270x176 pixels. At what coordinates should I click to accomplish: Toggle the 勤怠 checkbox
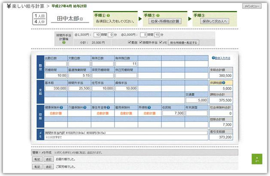coord(129,42)
